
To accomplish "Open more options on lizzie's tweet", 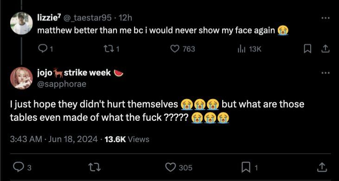I will (326, 19).
